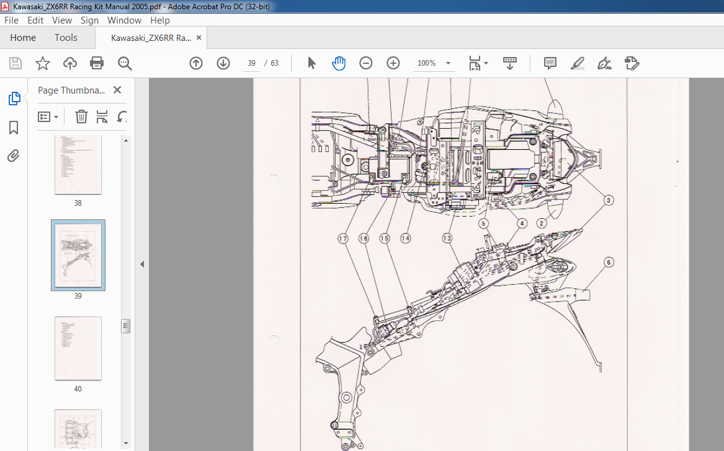Open the Edit menu
Image resolution: width=724 pixels, height=451 pixels.
point(35,20)
